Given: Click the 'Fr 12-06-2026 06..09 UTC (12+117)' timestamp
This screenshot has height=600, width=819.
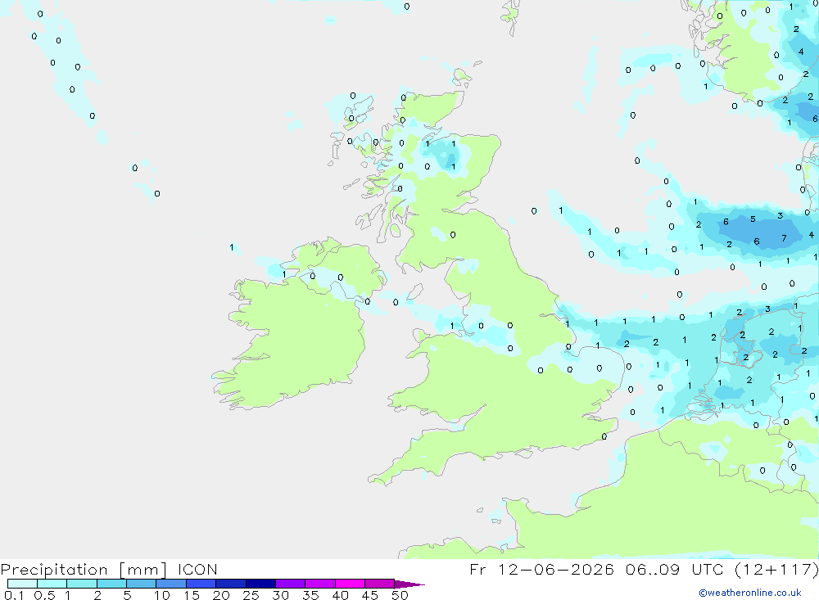Looking at the screenshot, I should point(644,569).
